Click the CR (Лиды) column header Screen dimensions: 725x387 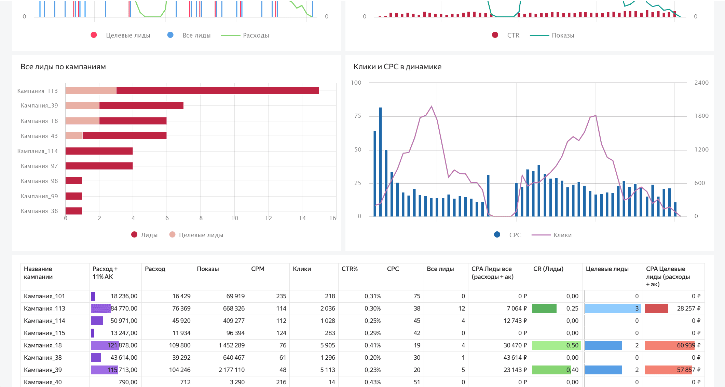[548, 269]
